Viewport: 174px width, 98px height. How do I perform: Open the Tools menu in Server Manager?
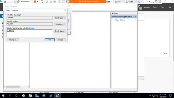coord(155,7)
